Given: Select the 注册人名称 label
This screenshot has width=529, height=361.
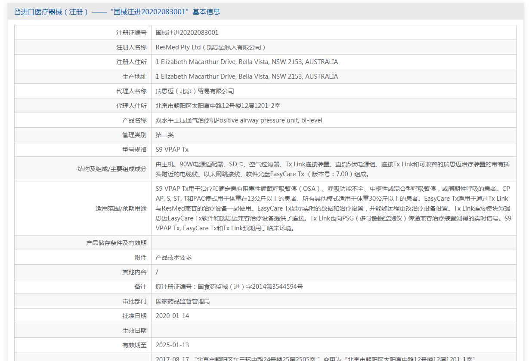Looking at the screenshot, I should 131,47.
